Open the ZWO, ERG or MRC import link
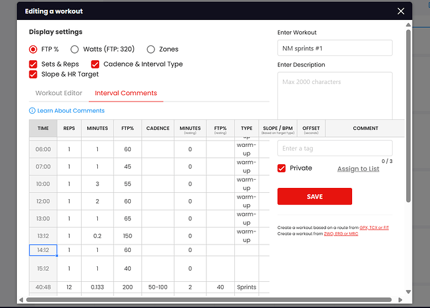The height and width of the screenshot is (308, 430). [345, 233]
